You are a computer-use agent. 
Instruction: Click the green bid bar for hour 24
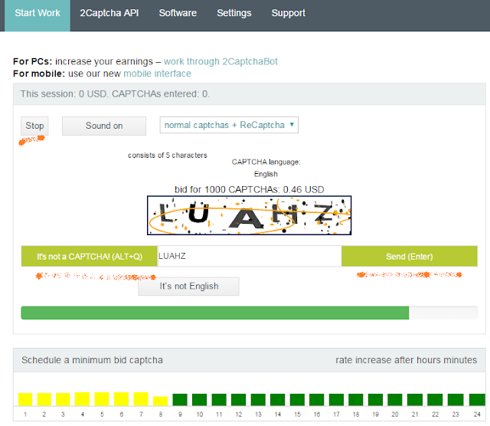477,400
